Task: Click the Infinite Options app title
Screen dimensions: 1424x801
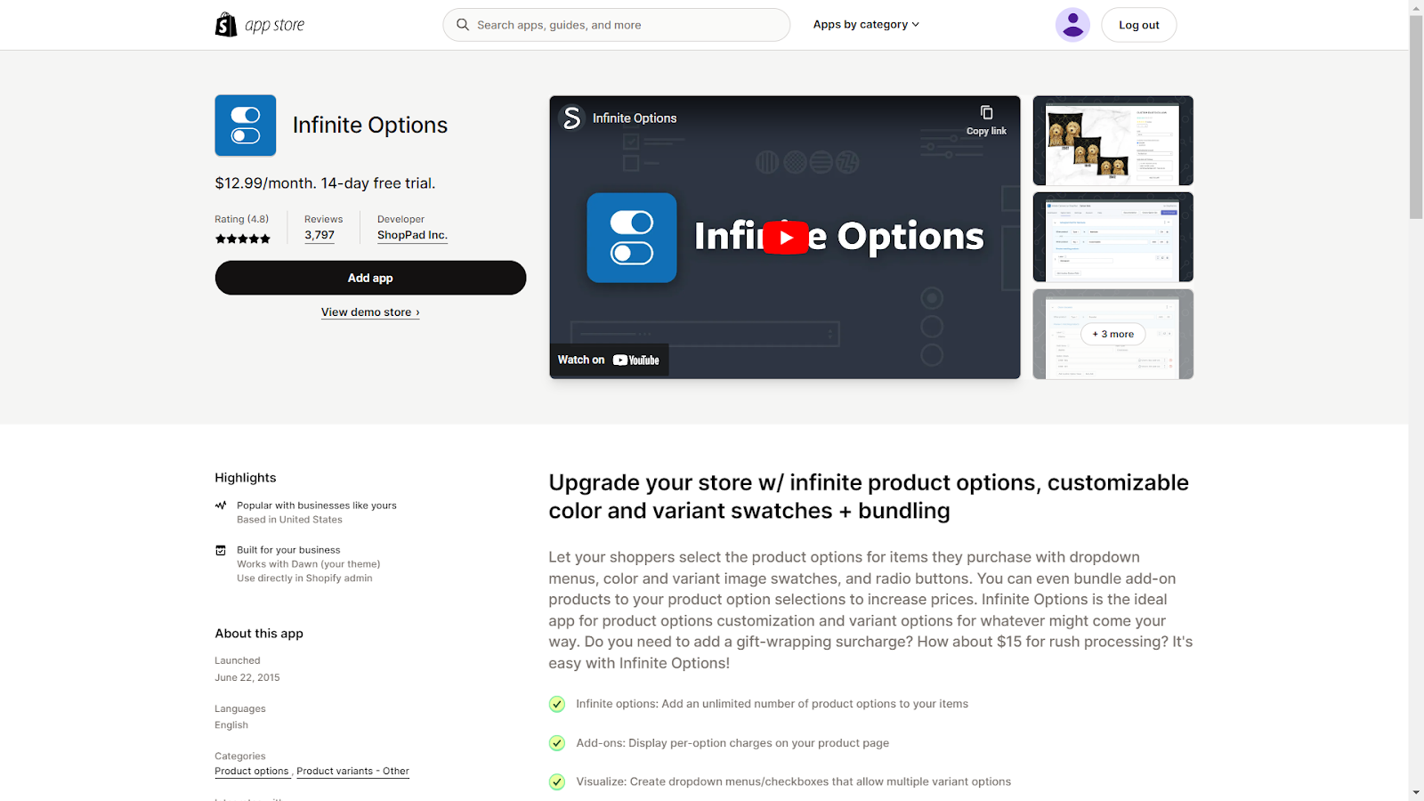Action: point(370,125)
